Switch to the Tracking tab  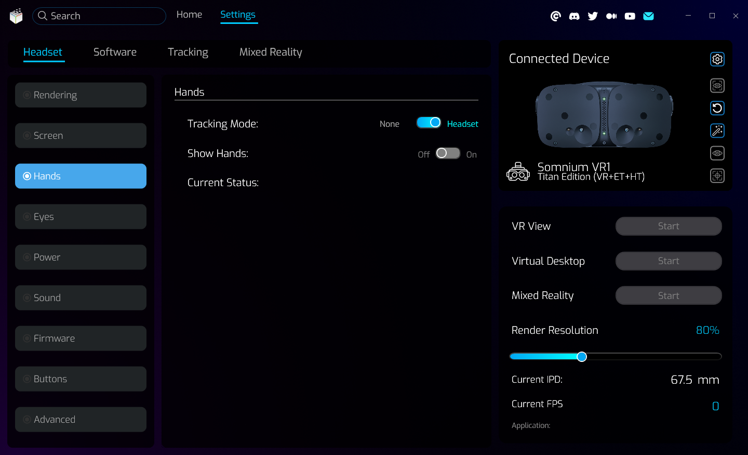188,52
